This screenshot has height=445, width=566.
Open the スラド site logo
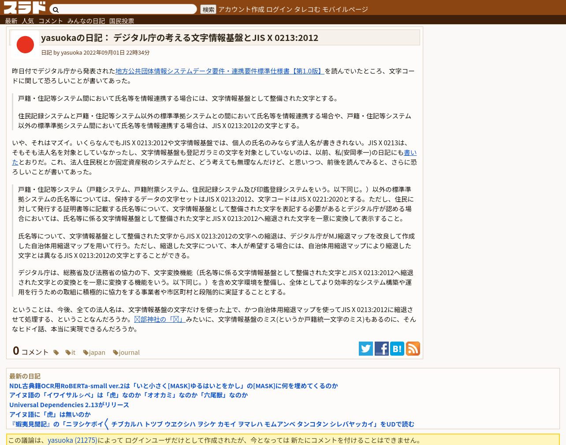click(x=25, y=7)
